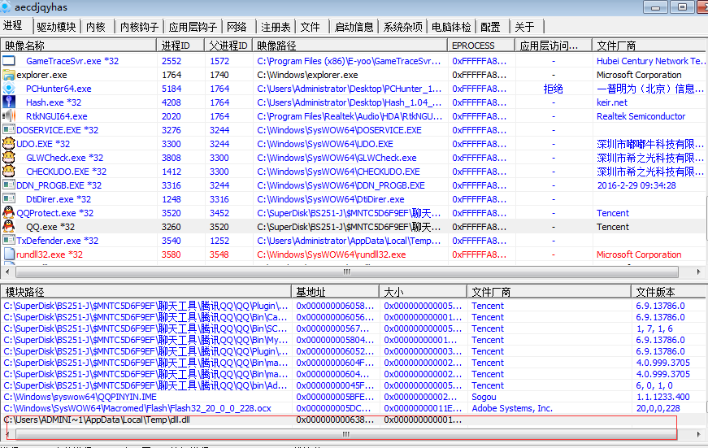
Task: Click the RtkNGUI64.exe speaker icon
Action: [x=9, y=116]
